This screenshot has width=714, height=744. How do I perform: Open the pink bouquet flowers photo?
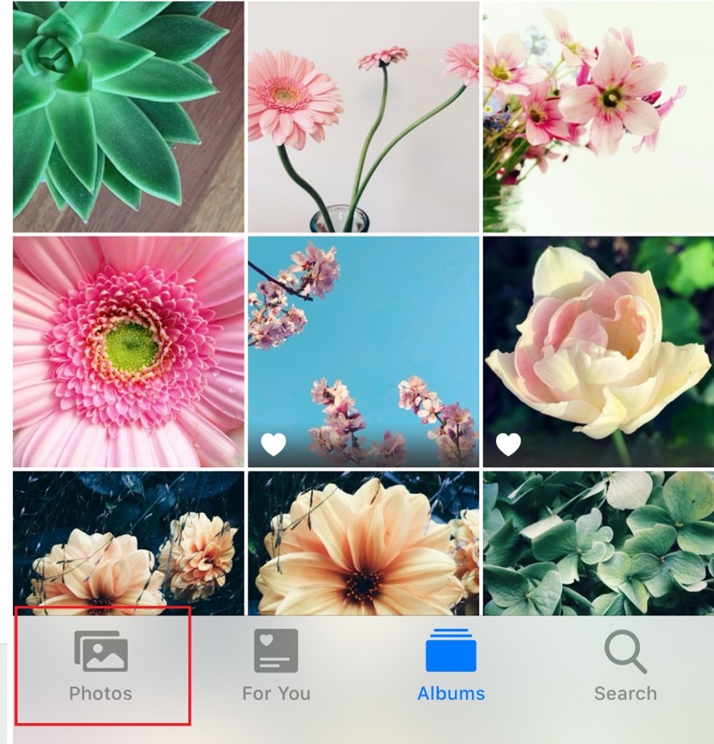pyautogui.click(x=599, y=117)
